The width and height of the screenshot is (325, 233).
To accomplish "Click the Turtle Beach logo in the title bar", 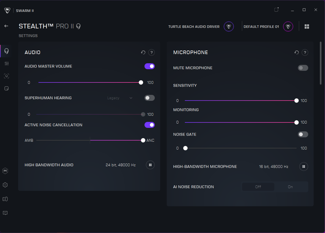I will [x=7, y=10].
